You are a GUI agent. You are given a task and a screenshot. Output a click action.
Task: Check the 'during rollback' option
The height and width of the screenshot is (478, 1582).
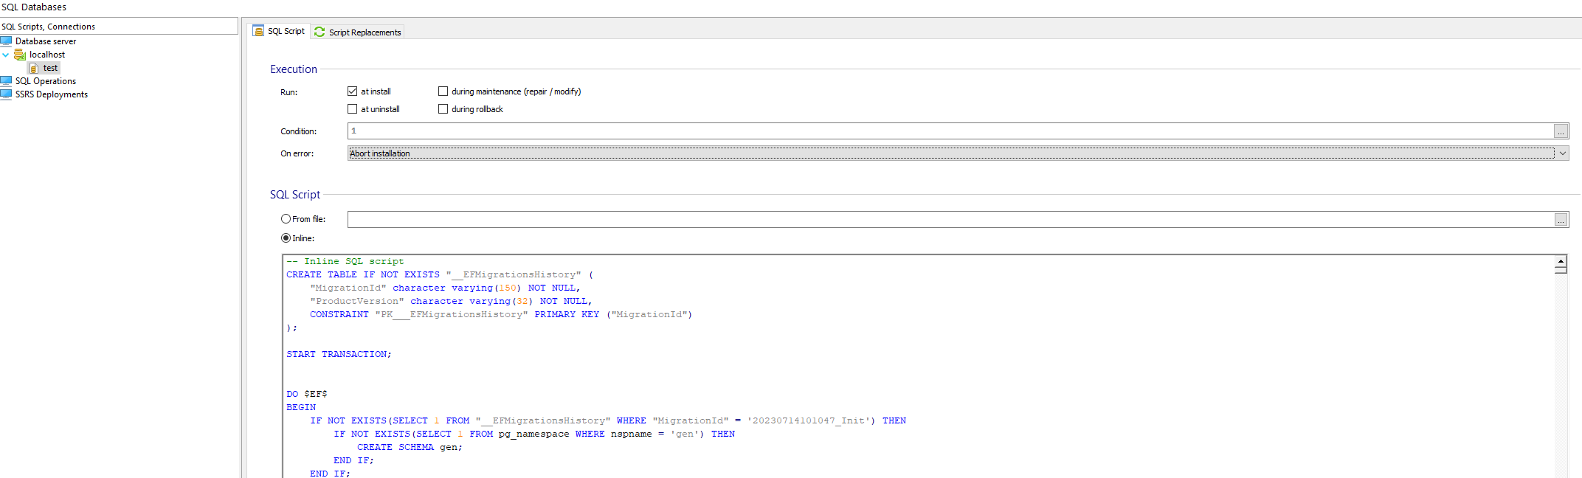pos(443,109)
